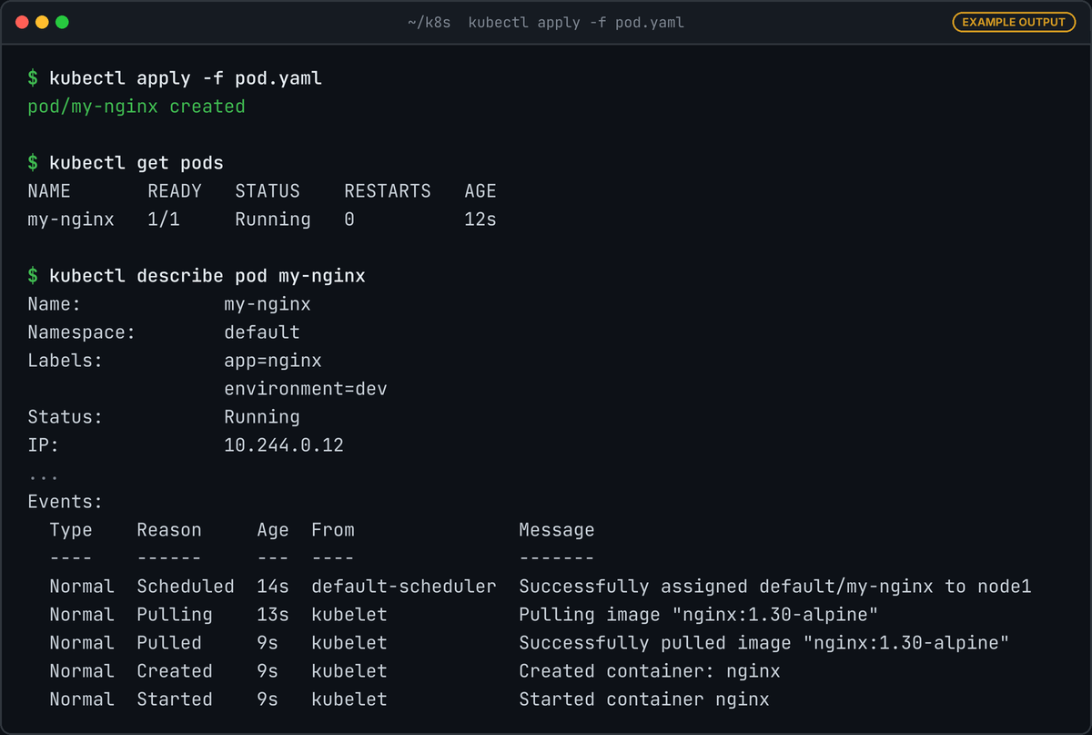Image resolution: width=1092 pixels, height=735 pixels.
Task: Click the 'Message' events column header
Action: 557,530
